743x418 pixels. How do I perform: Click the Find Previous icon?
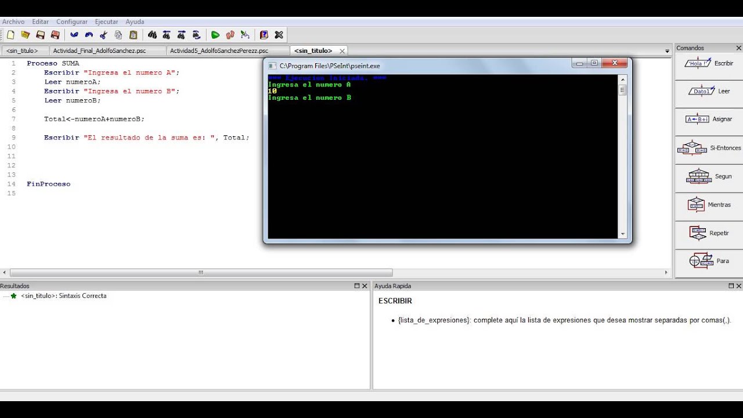pos(167,35)
